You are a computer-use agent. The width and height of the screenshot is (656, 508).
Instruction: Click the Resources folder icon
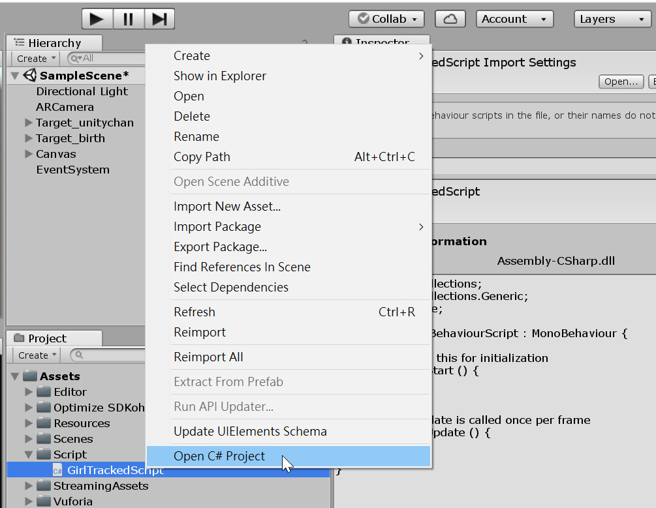(x=44, y=423)
